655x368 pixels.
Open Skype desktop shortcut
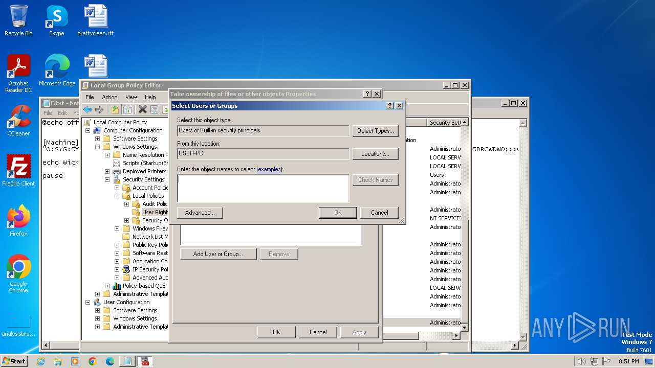[56, 20]
